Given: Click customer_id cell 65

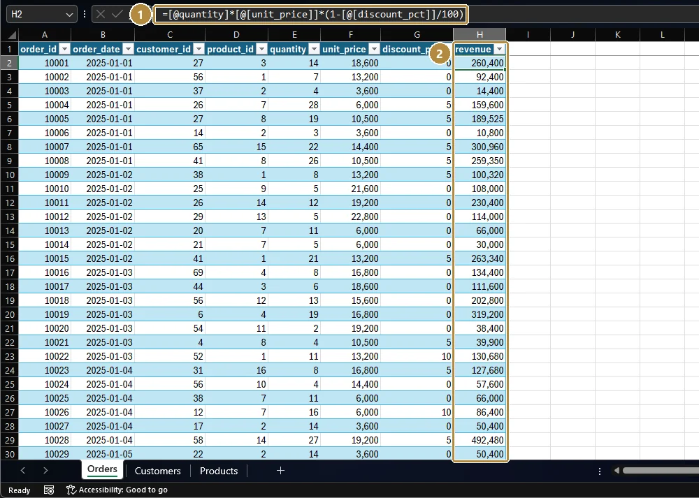Looking at the screenshot, I should pos(170,147).
